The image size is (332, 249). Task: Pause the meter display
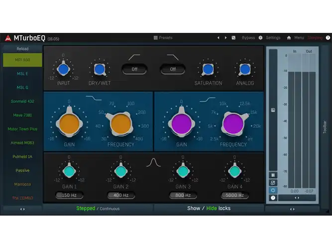(x=273, y=175)
